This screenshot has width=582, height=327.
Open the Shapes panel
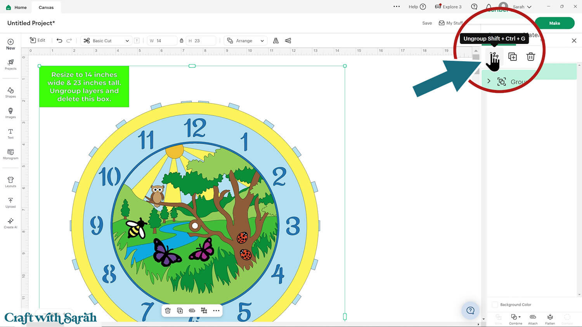pos(10,93)
